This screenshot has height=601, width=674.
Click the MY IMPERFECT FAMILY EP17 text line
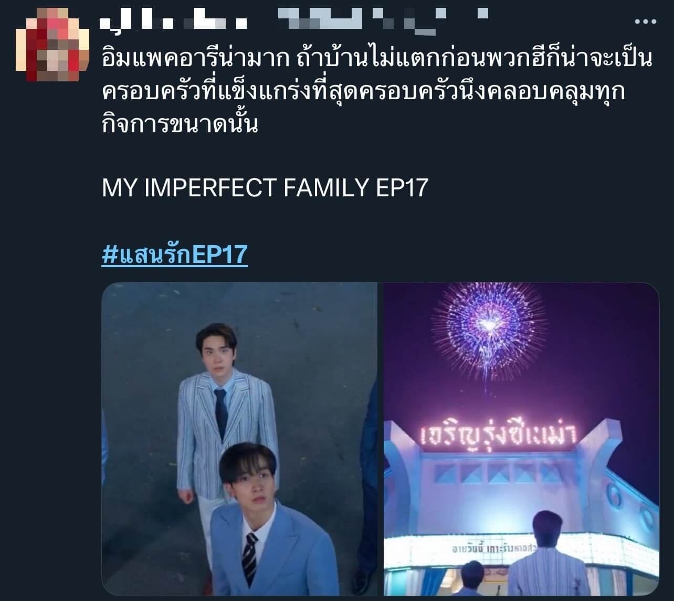pyautogui.click(x=265, y=187)
